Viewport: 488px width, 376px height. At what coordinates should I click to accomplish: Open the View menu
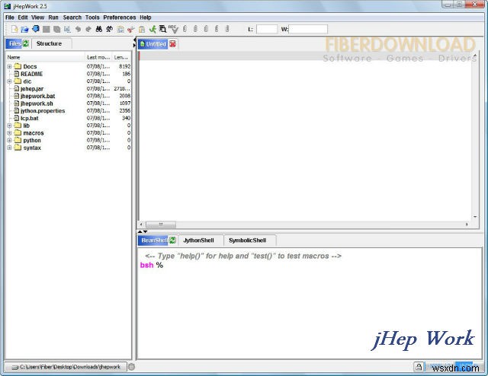(x=37, y=18)
